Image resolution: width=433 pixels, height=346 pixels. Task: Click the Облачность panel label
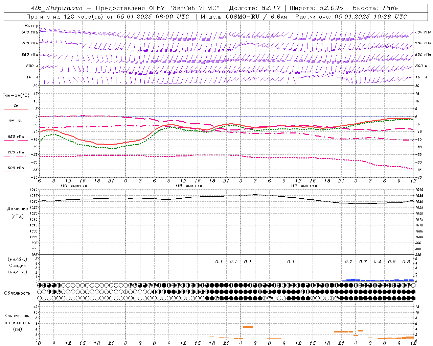17,293
